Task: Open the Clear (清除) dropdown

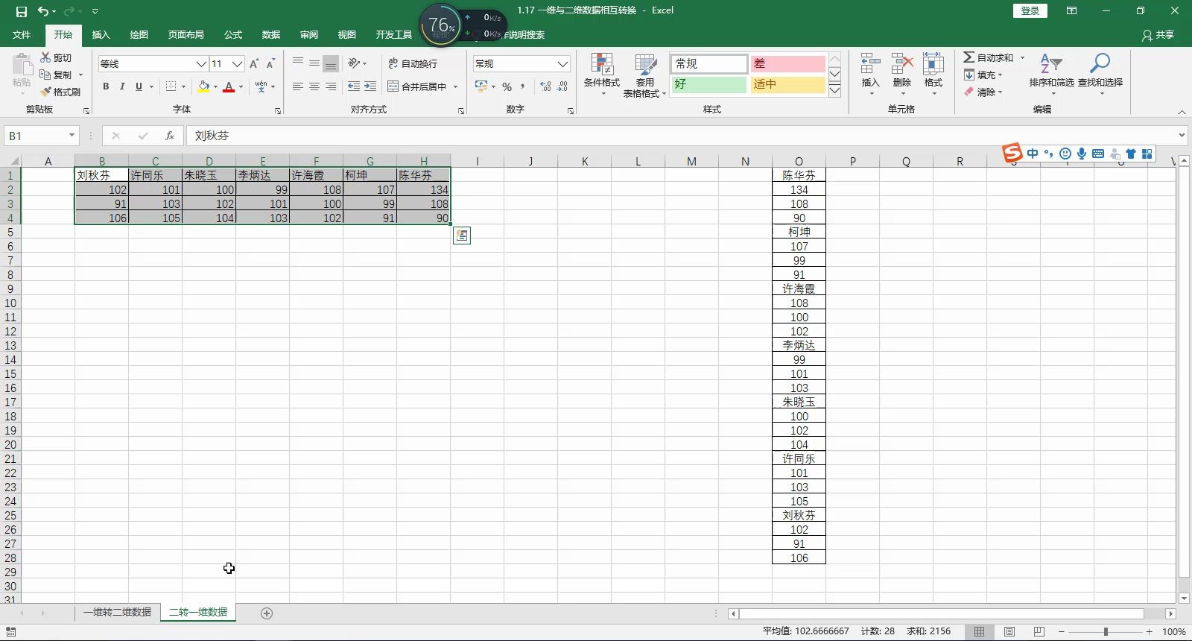Action: coord(983,92)
